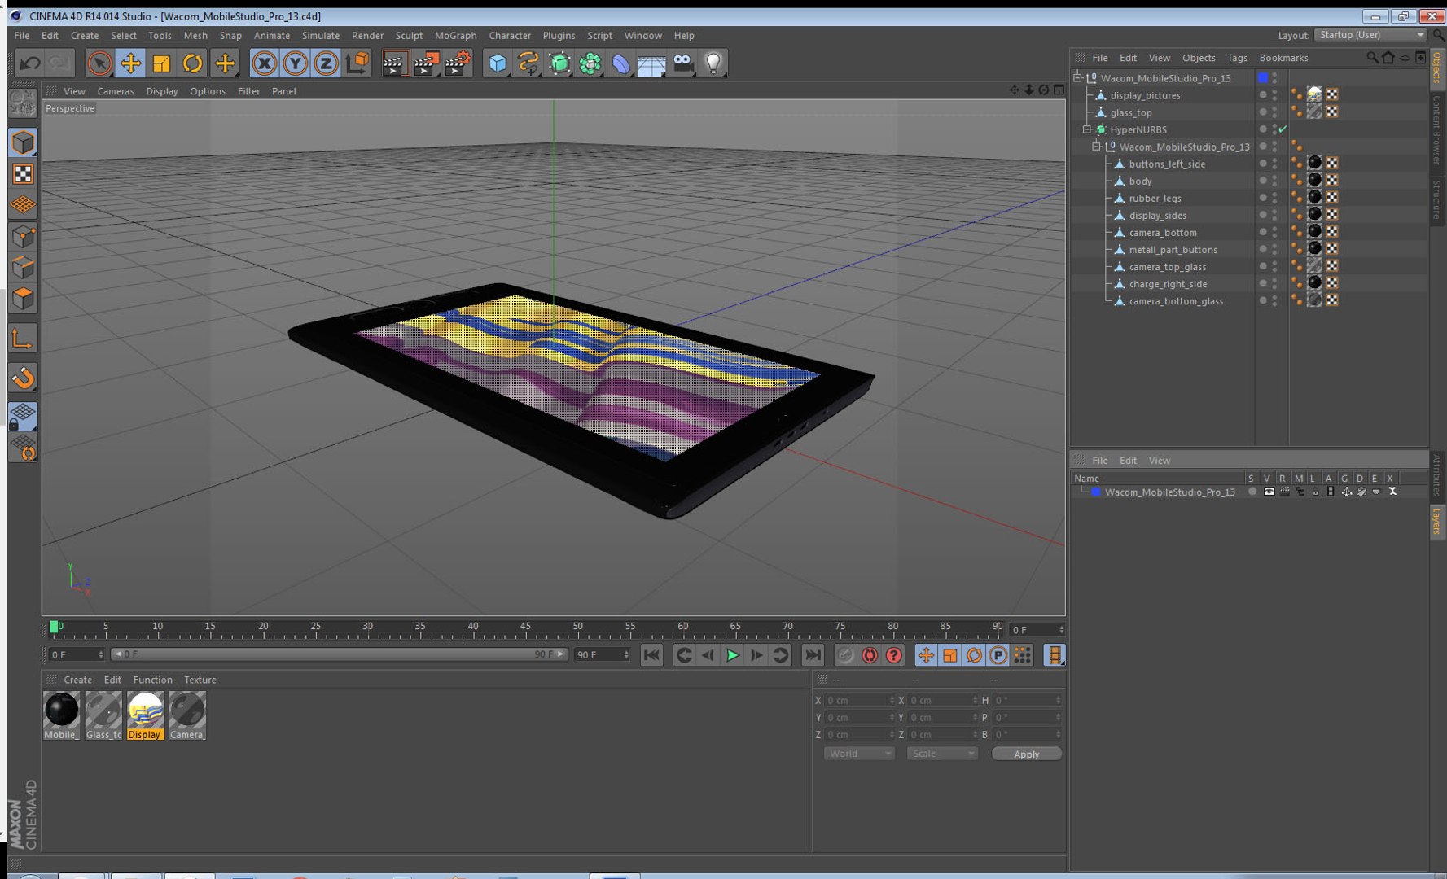The image size is (1447, 879).
Task: Click Make Editable icon in left palette
Action: click(x=23, y=103)
